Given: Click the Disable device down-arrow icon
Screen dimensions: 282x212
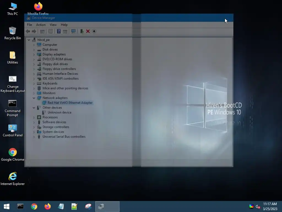Looking at the screenshot, I should coord(94,31).
